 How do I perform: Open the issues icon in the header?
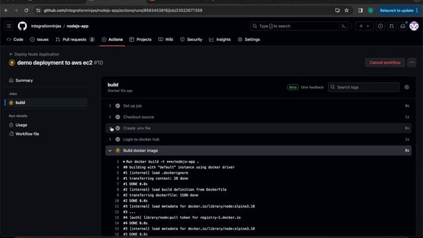[380, 26]
